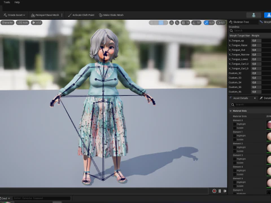Click weight value of V_Tongue_up
Image resolution: width=271 pixels, height=203 pixels.
[256, 41]
